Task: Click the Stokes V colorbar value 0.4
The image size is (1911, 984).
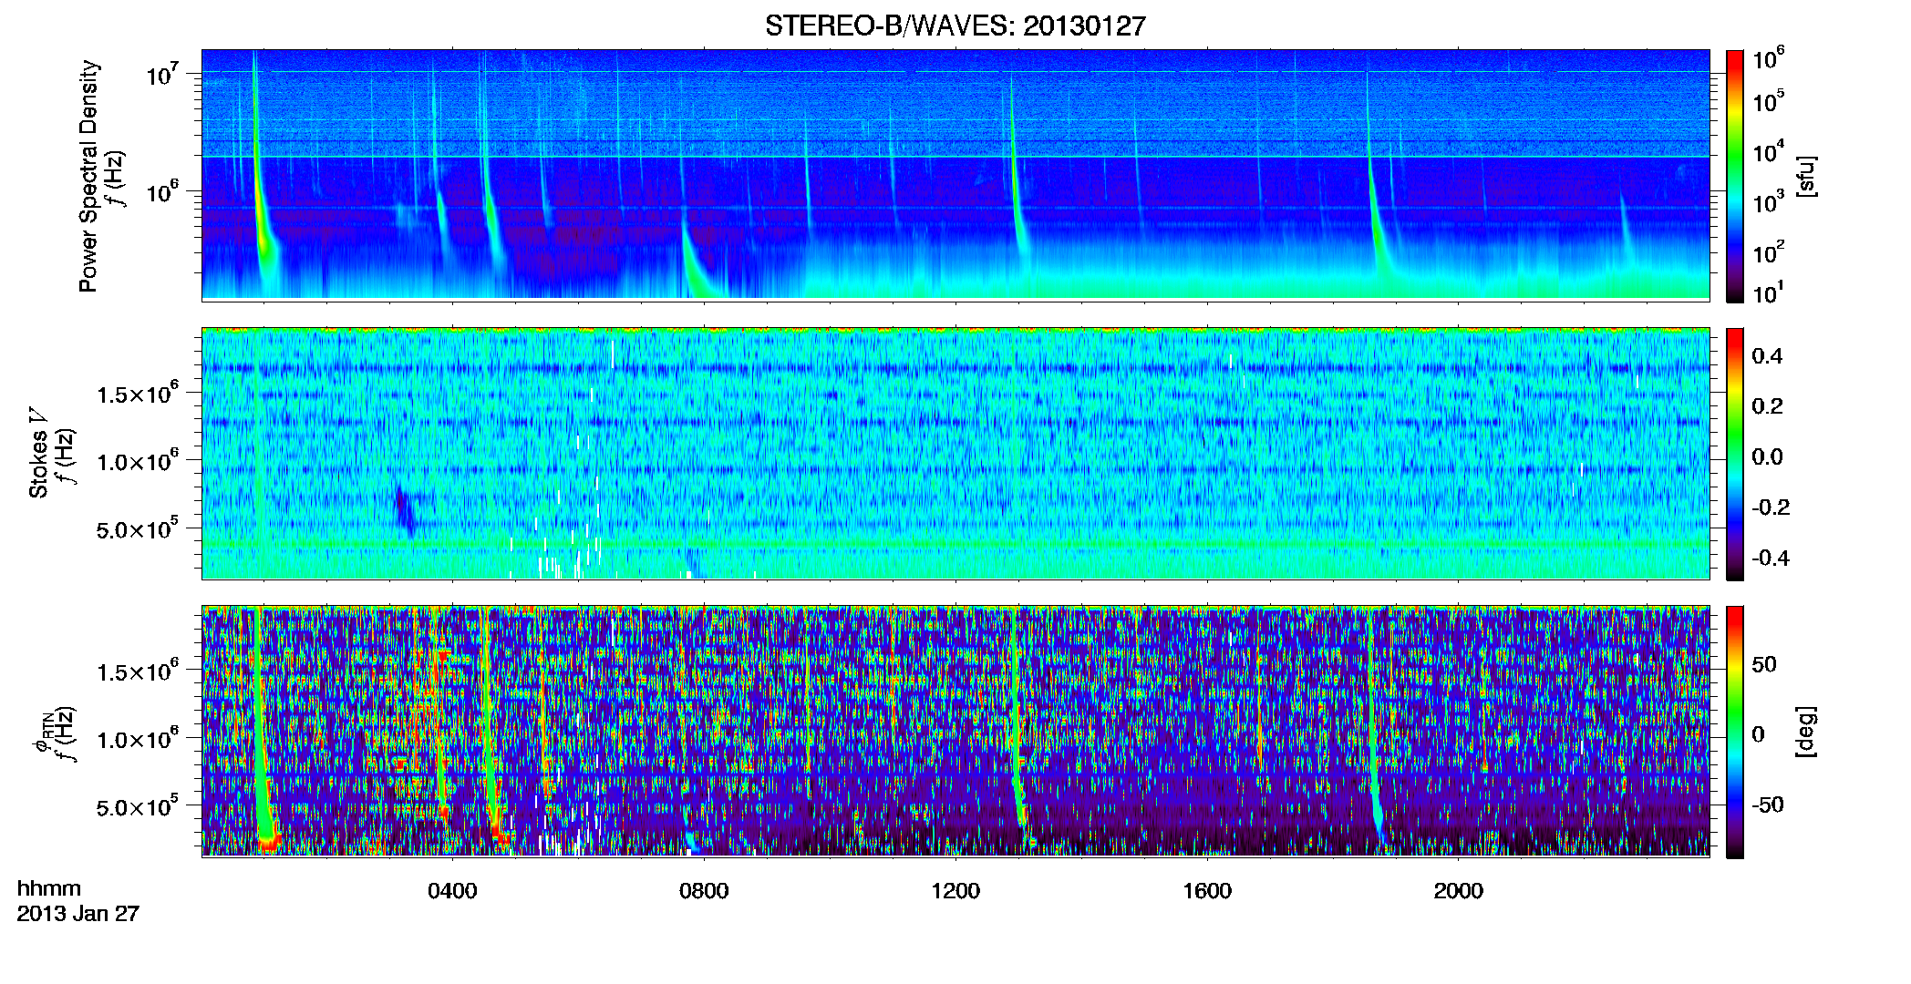Action: tap(1767, 356)
